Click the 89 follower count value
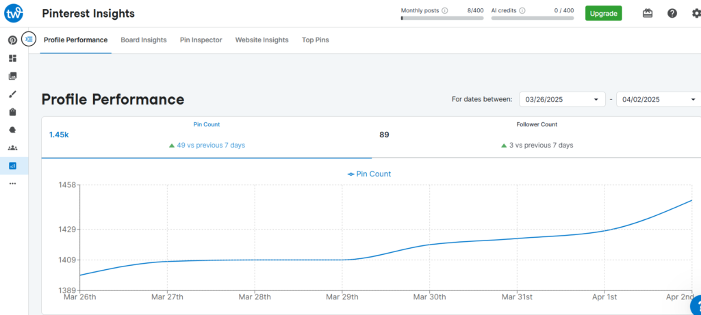 click(x=384, y=135)
